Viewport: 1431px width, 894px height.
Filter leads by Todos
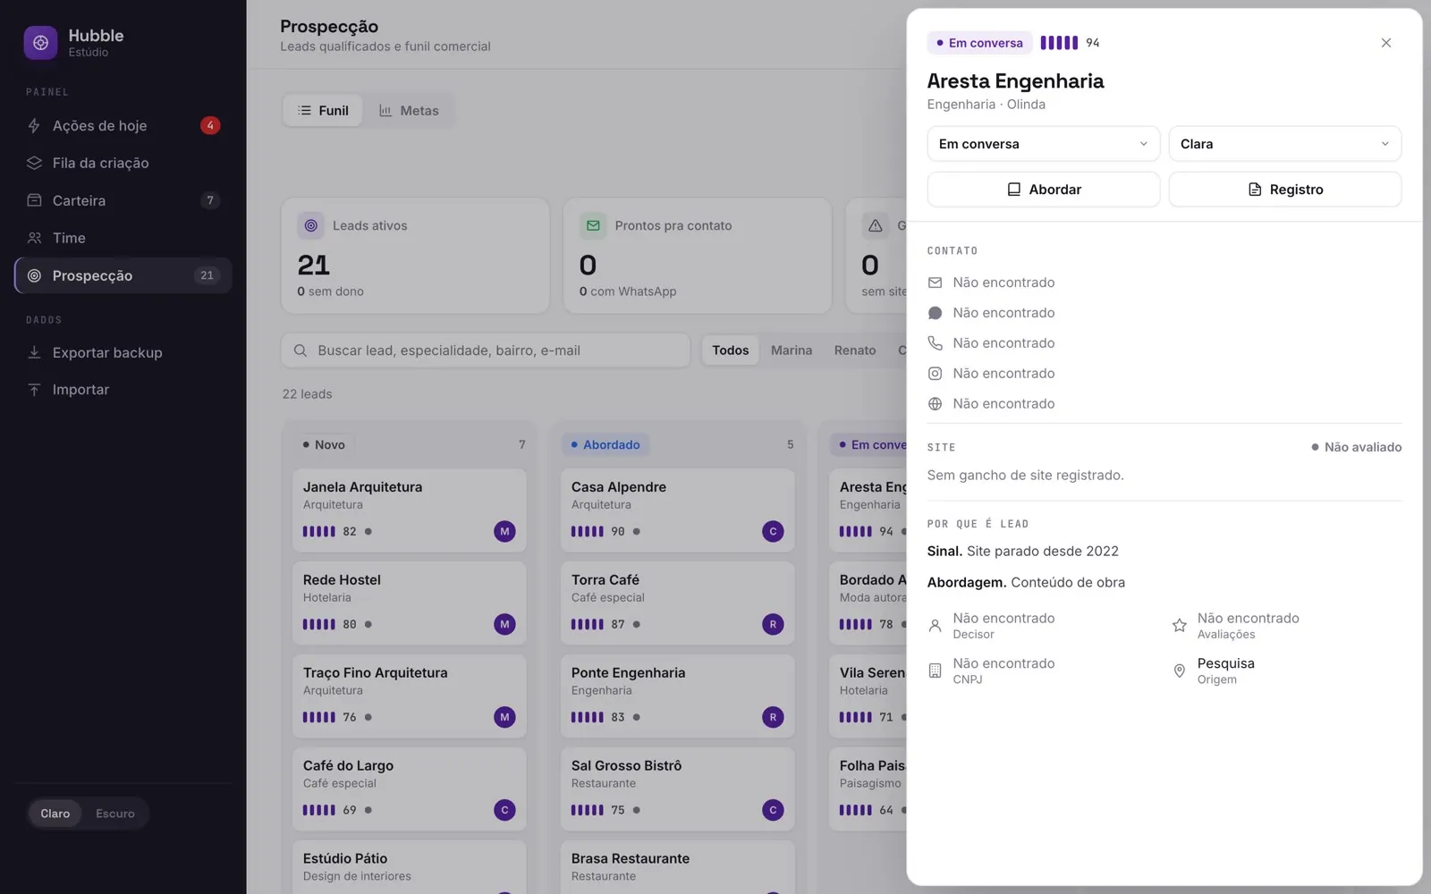pos(731,350)
